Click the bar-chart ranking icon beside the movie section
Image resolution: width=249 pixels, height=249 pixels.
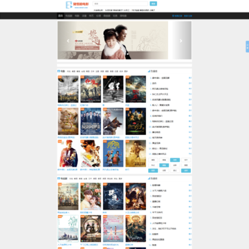point(149,71)
